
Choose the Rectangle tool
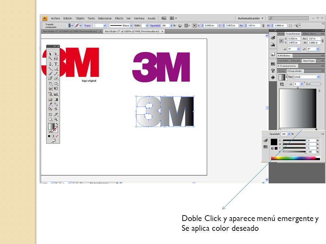[56, 69]
